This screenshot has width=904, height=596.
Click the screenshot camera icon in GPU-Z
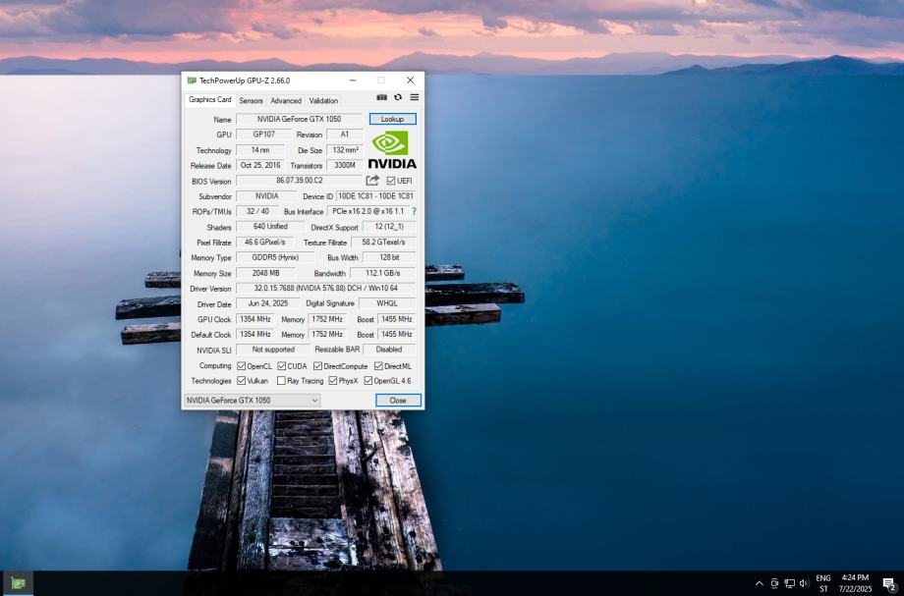[x=381, y=97]
